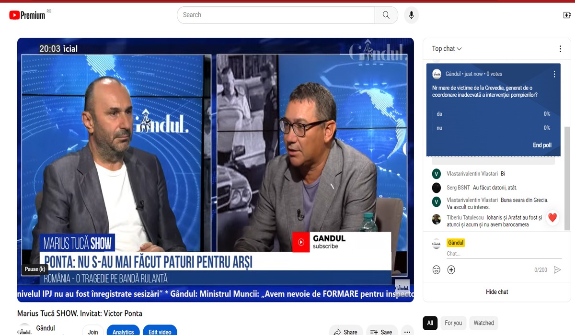Click Serg BSNT's chat avatar
The width and height of the screenshot is (575, 335).
(x=437, y=188)
